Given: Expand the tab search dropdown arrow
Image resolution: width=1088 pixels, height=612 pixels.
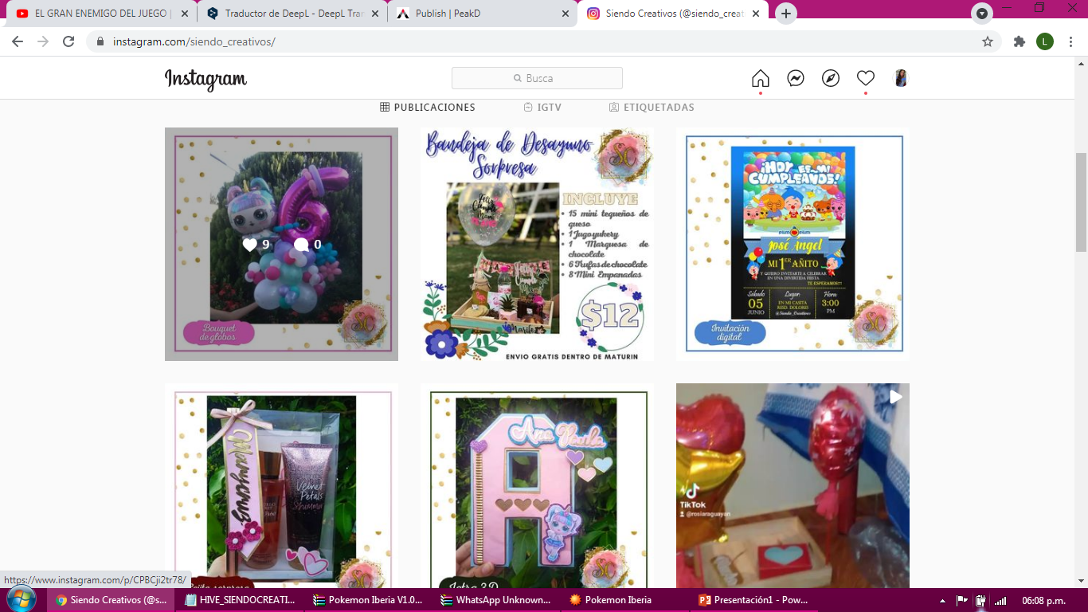Looking at the screenshot, I should click(x=982, y=14).
